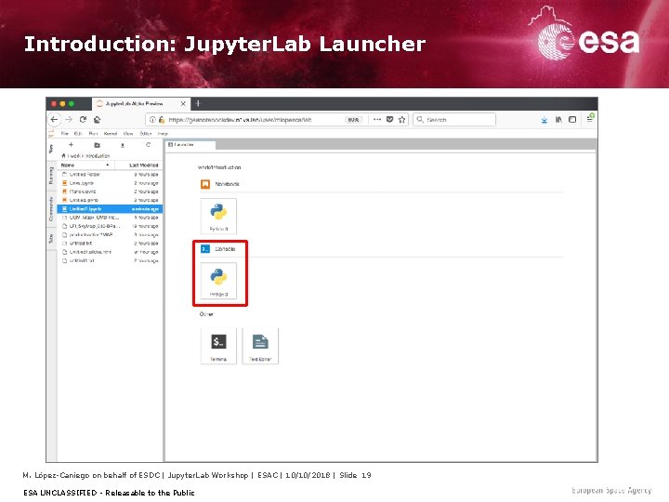Sort files by Name column header
The width and height of the screenshot is (669, 502).
coord(85,165)
